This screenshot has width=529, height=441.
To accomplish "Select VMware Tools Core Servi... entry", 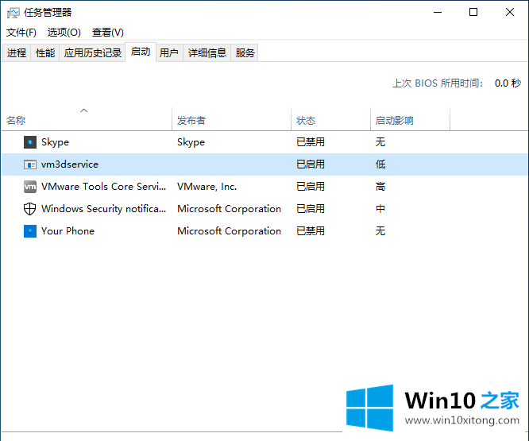I will (x=103, y=187).
